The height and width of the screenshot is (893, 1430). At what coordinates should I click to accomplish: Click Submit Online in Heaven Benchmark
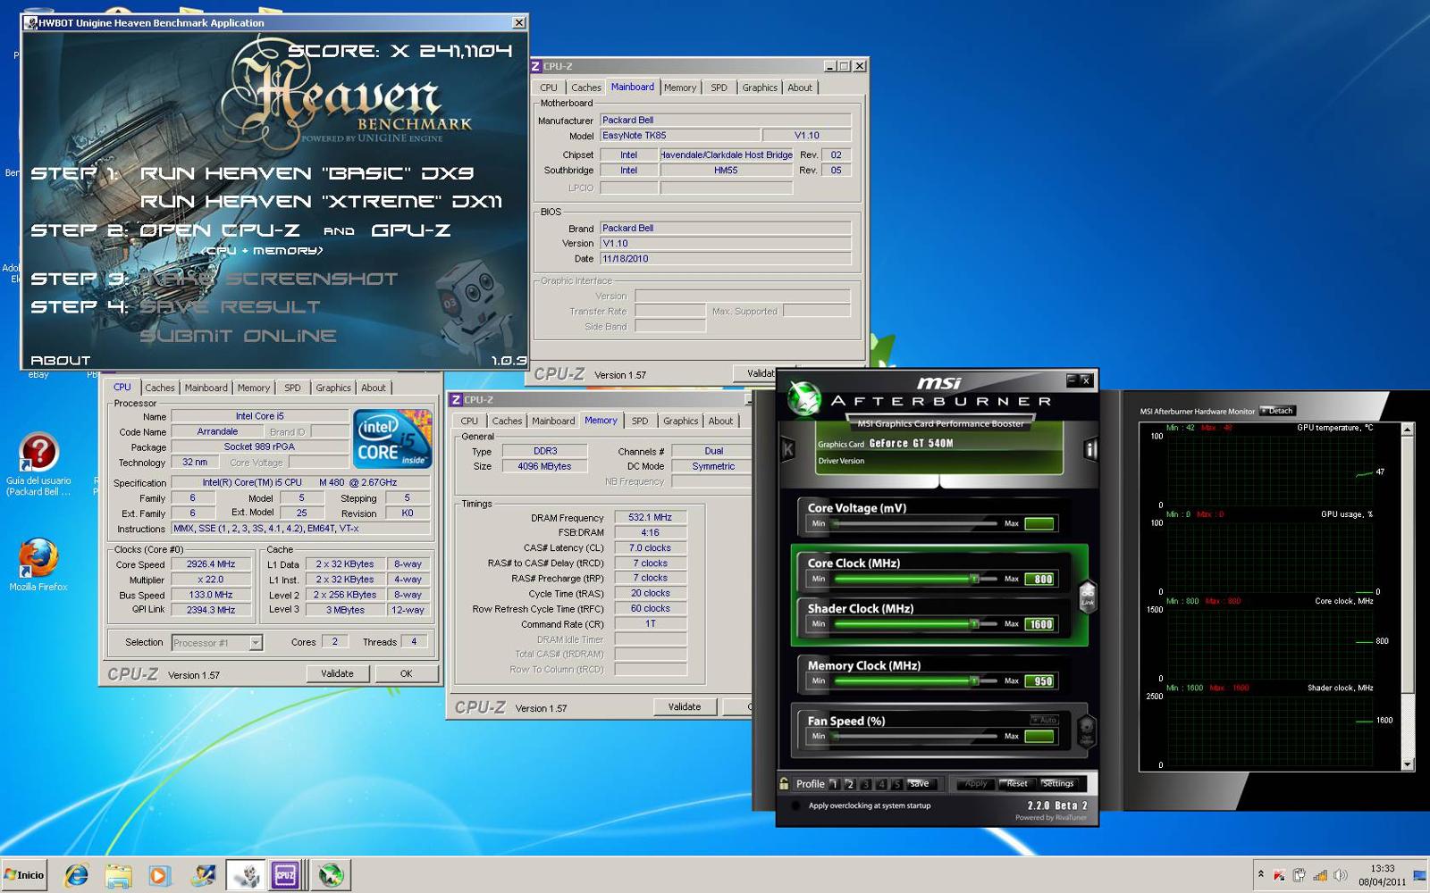(x=239, y=336)
